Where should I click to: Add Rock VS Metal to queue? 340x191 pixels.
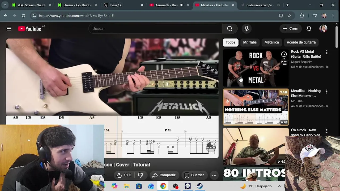(284, 63)
